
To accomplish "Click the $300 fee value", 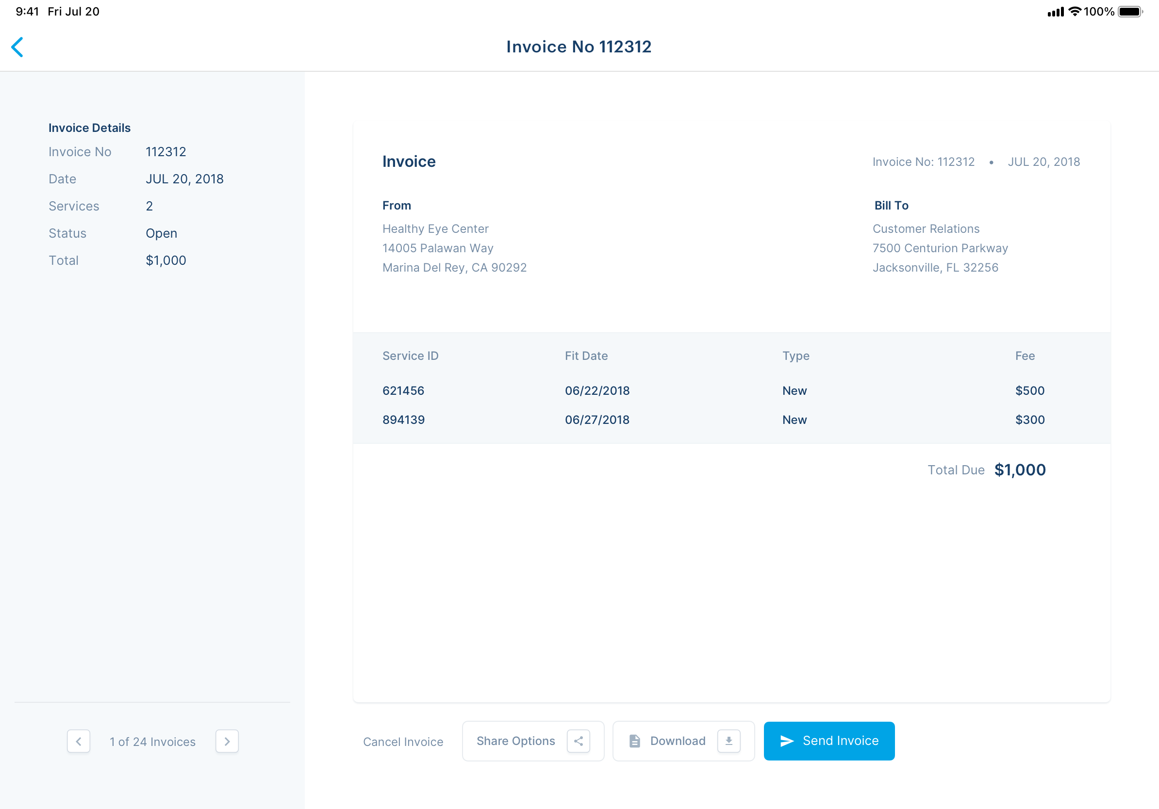I will tap(1030, 420).
